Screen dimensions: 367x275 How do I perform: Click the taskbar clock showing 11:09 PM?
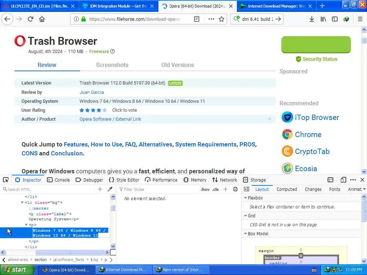[354, 270]
